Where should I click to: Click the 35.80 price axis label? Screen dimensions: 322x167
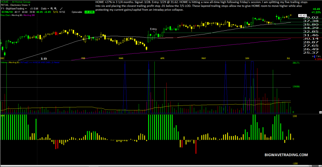click(x=311, y=24)
